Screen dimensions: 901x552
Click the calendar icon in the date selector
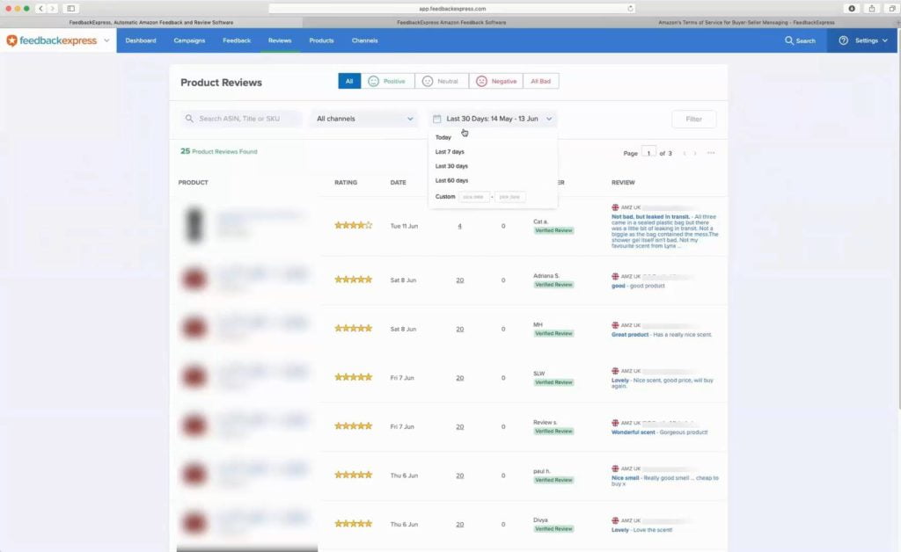click(x=436, y=119)
